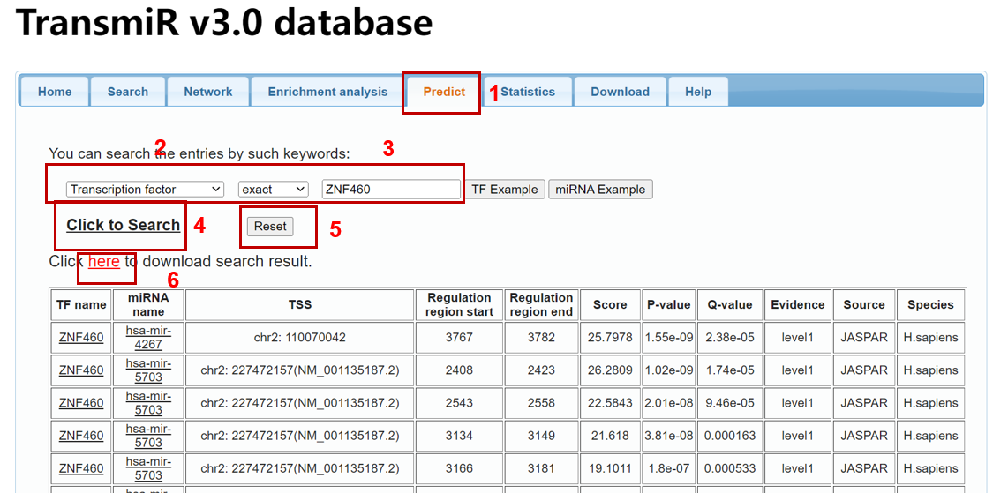The height and width of the screenshot is (493, 993).
Task: Select the region end value 3149
Action: pos(541,436)
